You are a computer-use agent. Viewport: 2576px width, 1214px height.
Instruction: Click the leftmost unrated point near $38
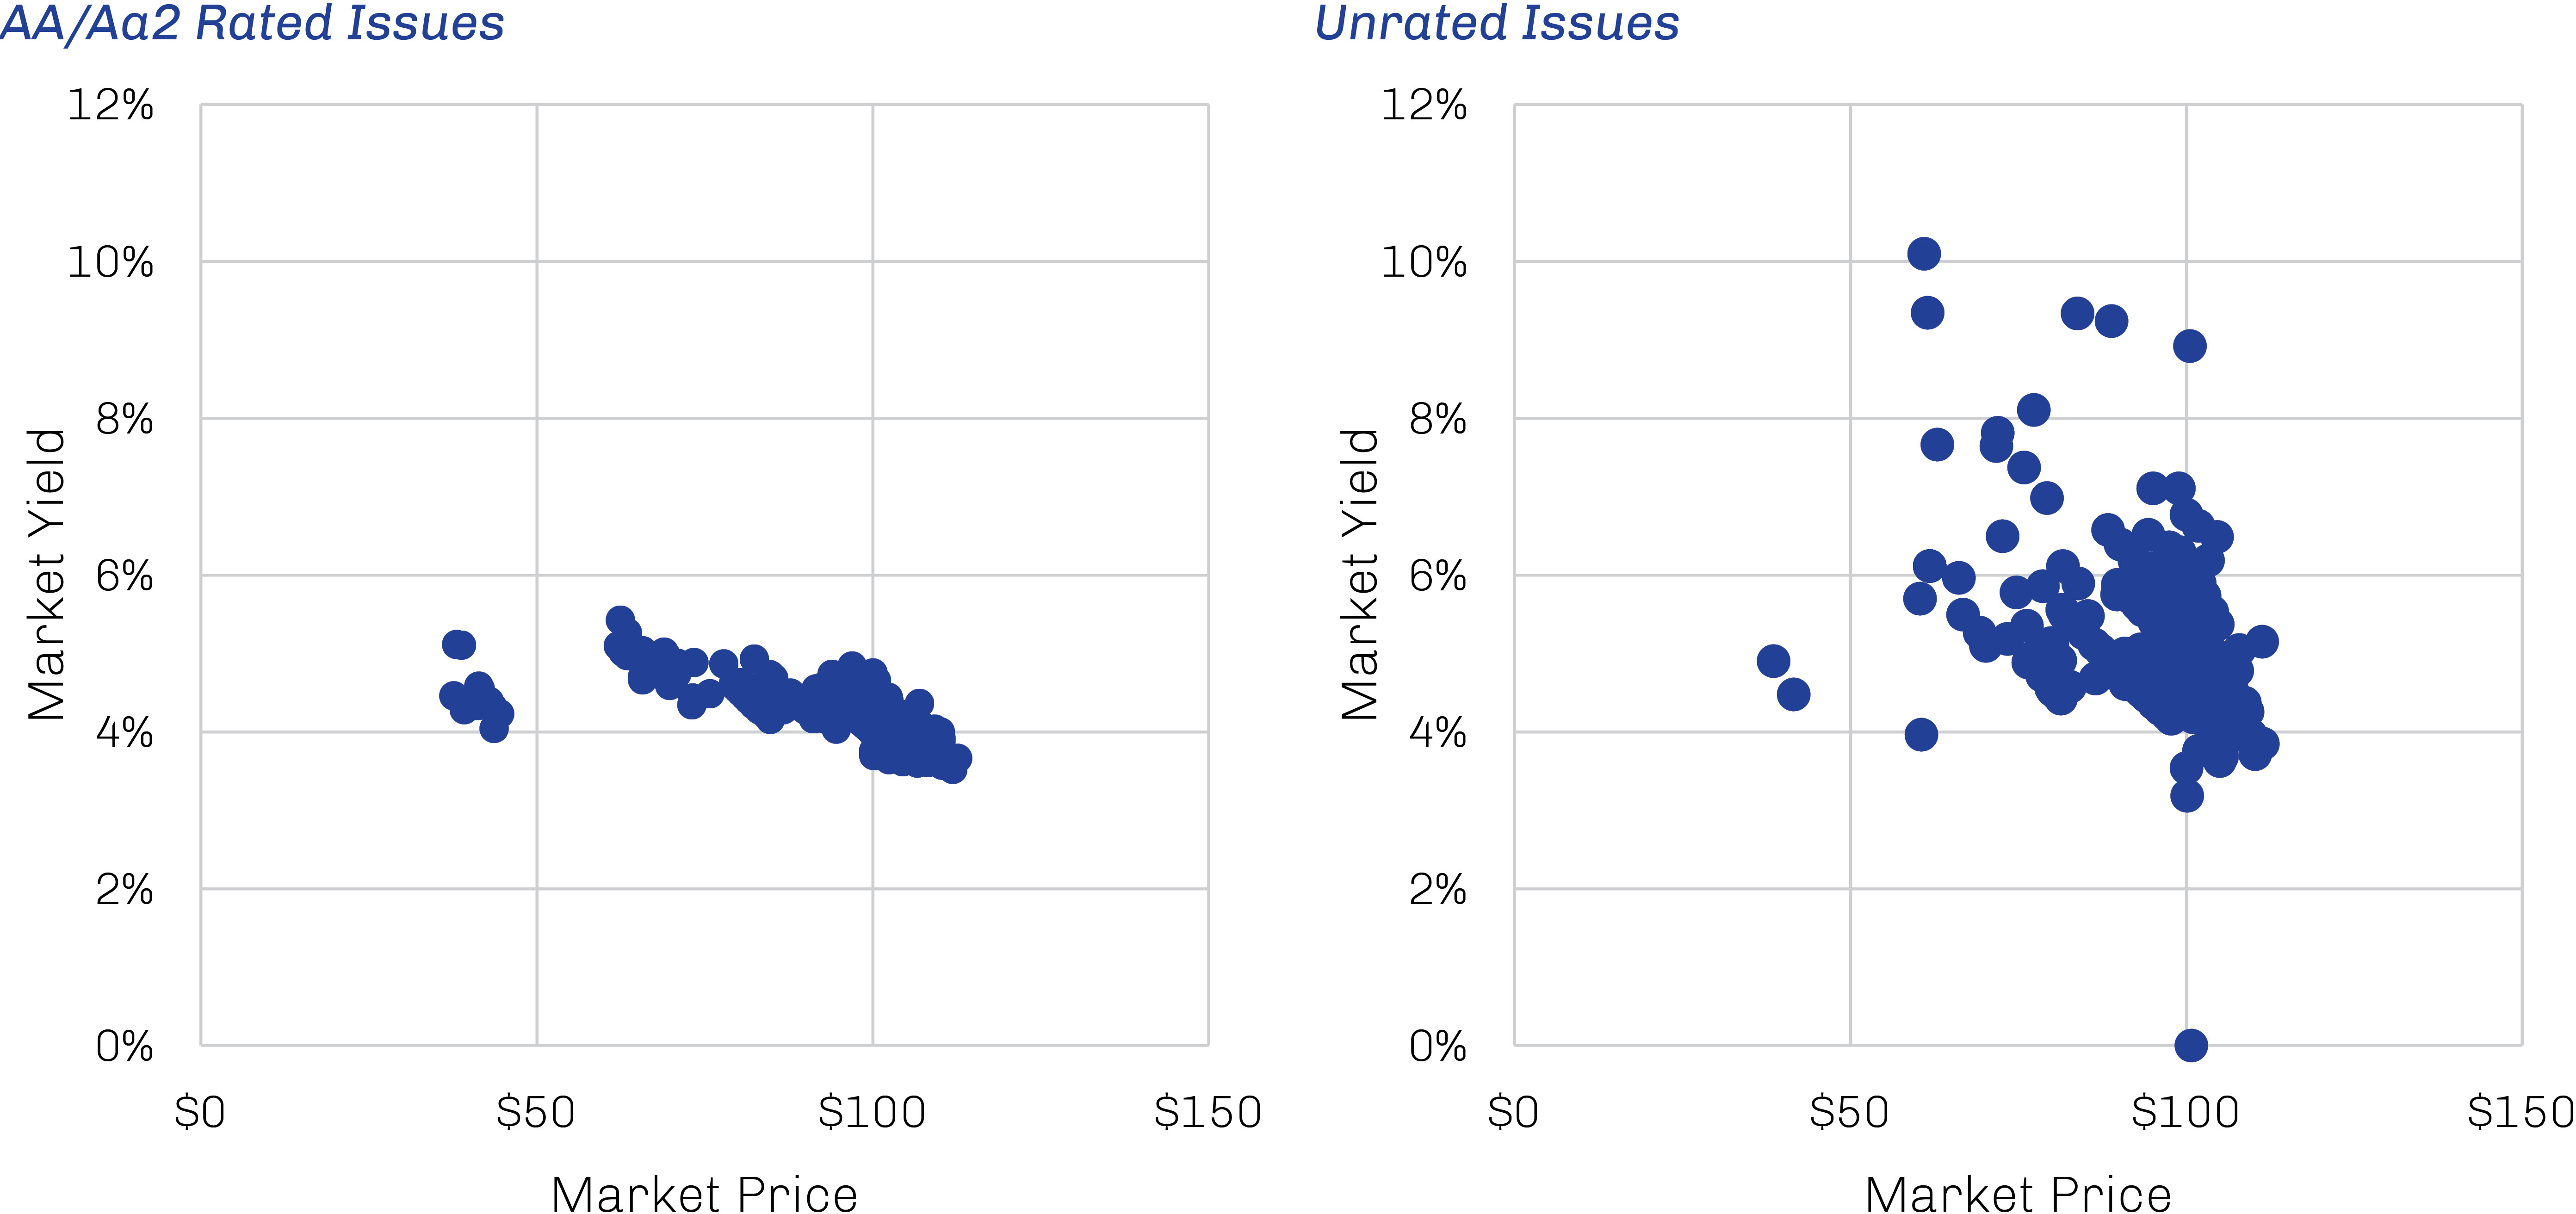pos(1773,661)
